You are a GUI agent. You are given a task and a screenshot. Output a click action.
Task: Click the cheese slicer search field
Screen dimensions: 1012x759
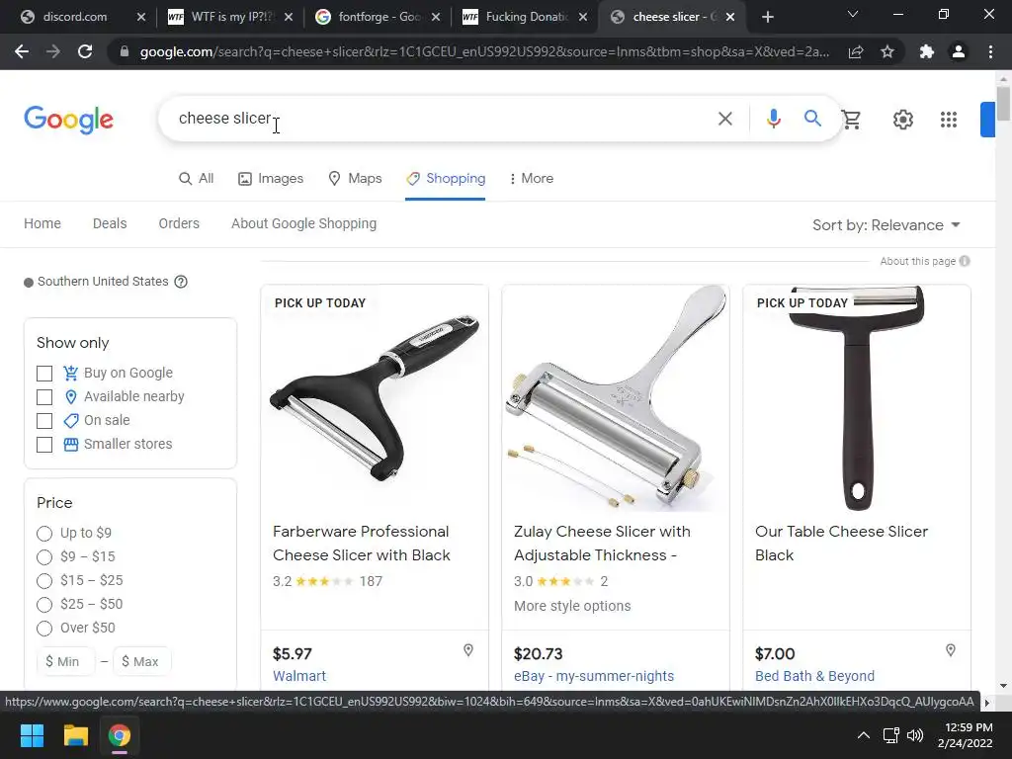[x=439, y=119]
